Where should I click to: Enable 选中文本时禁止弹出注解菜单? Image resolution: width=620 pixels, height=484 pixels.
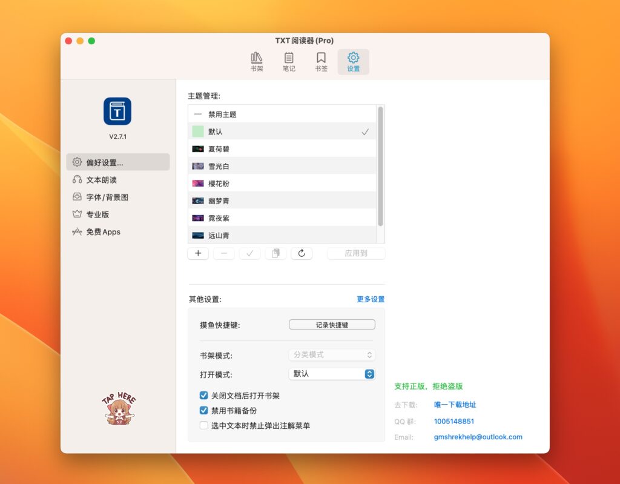[x=204, y=424]
